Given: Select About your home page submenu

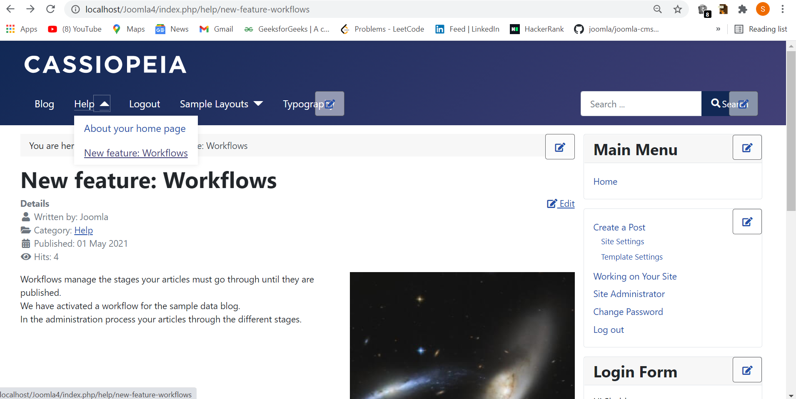Looking at the screenshot, I should [x=135, y=129].
